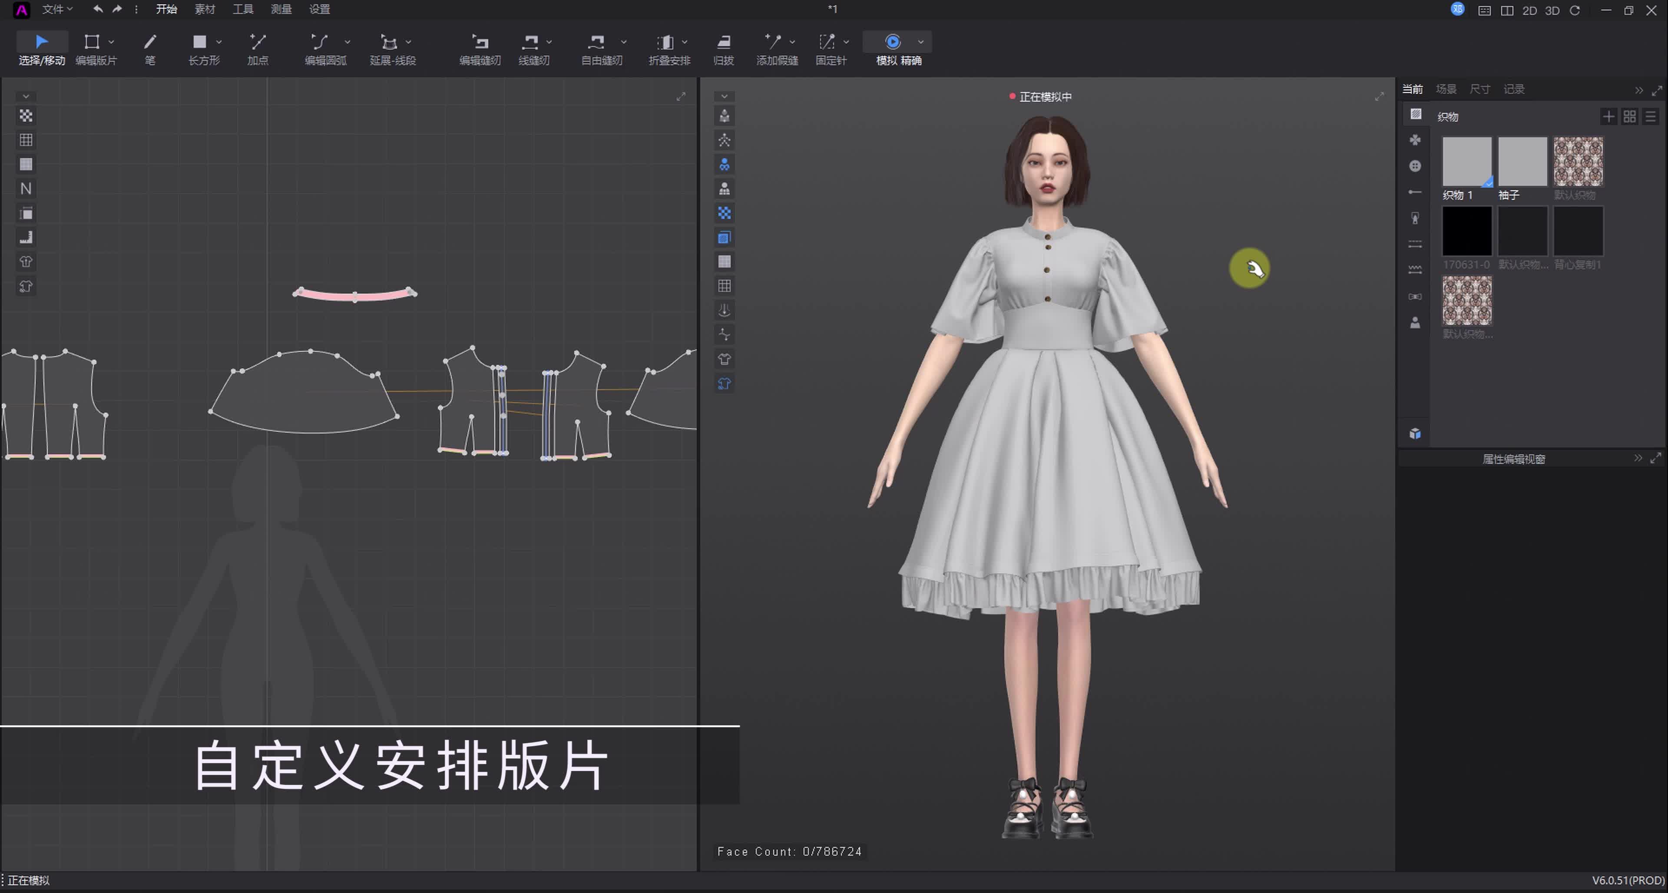
Task: Toggle avatar display in the 3D viewport strip
Action: click(x=723, y=164)
